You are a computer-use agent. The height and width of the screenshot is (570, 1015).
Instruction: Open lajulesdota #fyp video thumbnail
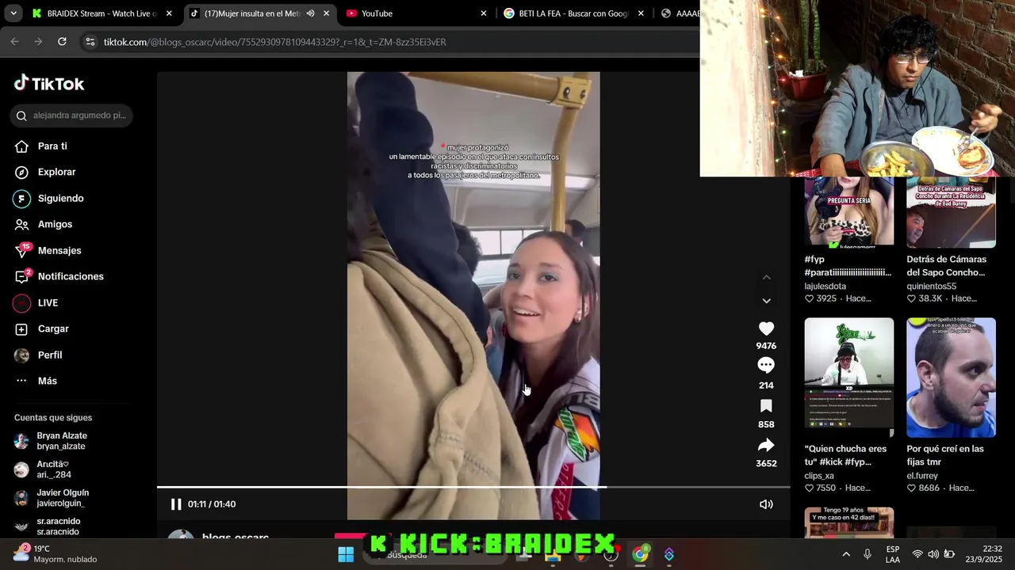click(848, 211)
